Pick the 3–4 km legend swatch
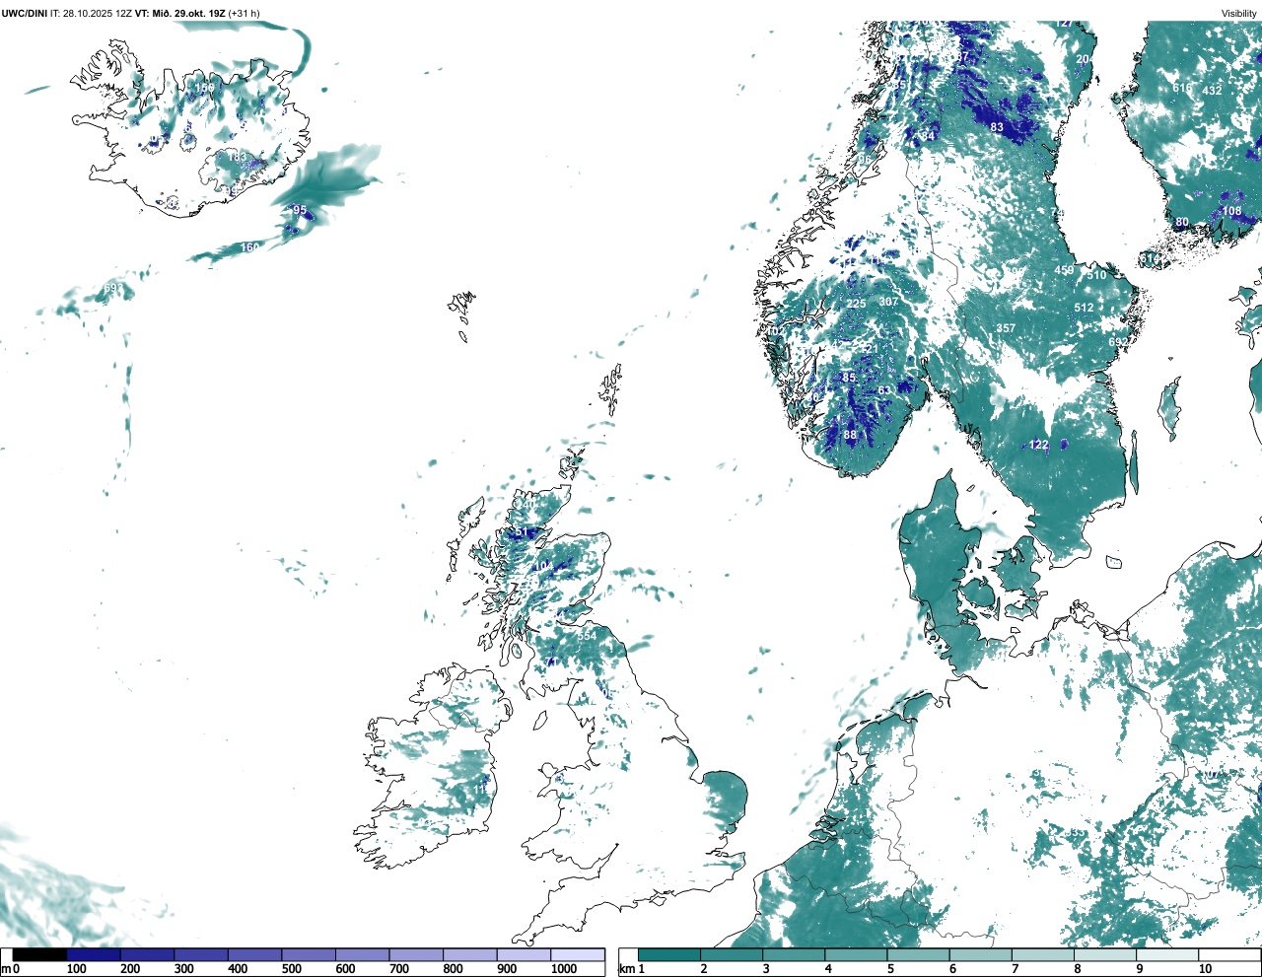The height and width of the screenshot is (977, 1262). (794, 954)
